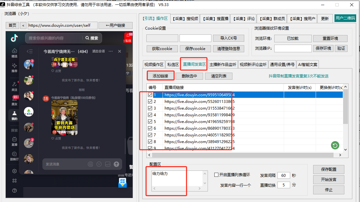Click the '<' back button beside 首页
Viewport: 360px width, 202px height.
tap(23, 25)
